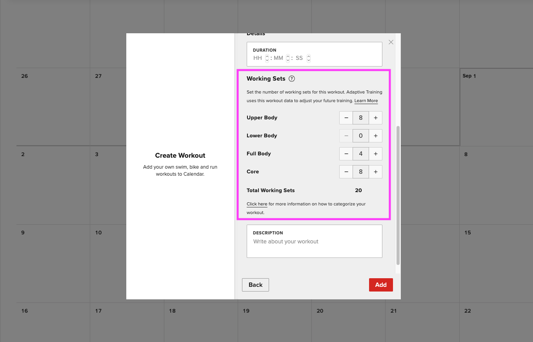Image resolution: width=533 pixels, height=342 pixels.
Task: Click the Add button to save workout
Action: (x=381, y=284)
